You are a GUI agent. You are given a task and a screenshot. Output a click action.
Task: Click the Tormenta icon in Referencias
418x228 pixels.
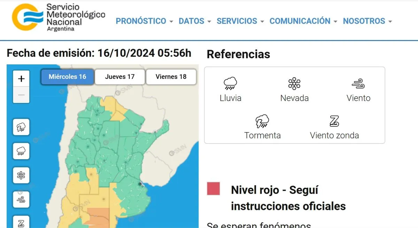tap(262, 121)
